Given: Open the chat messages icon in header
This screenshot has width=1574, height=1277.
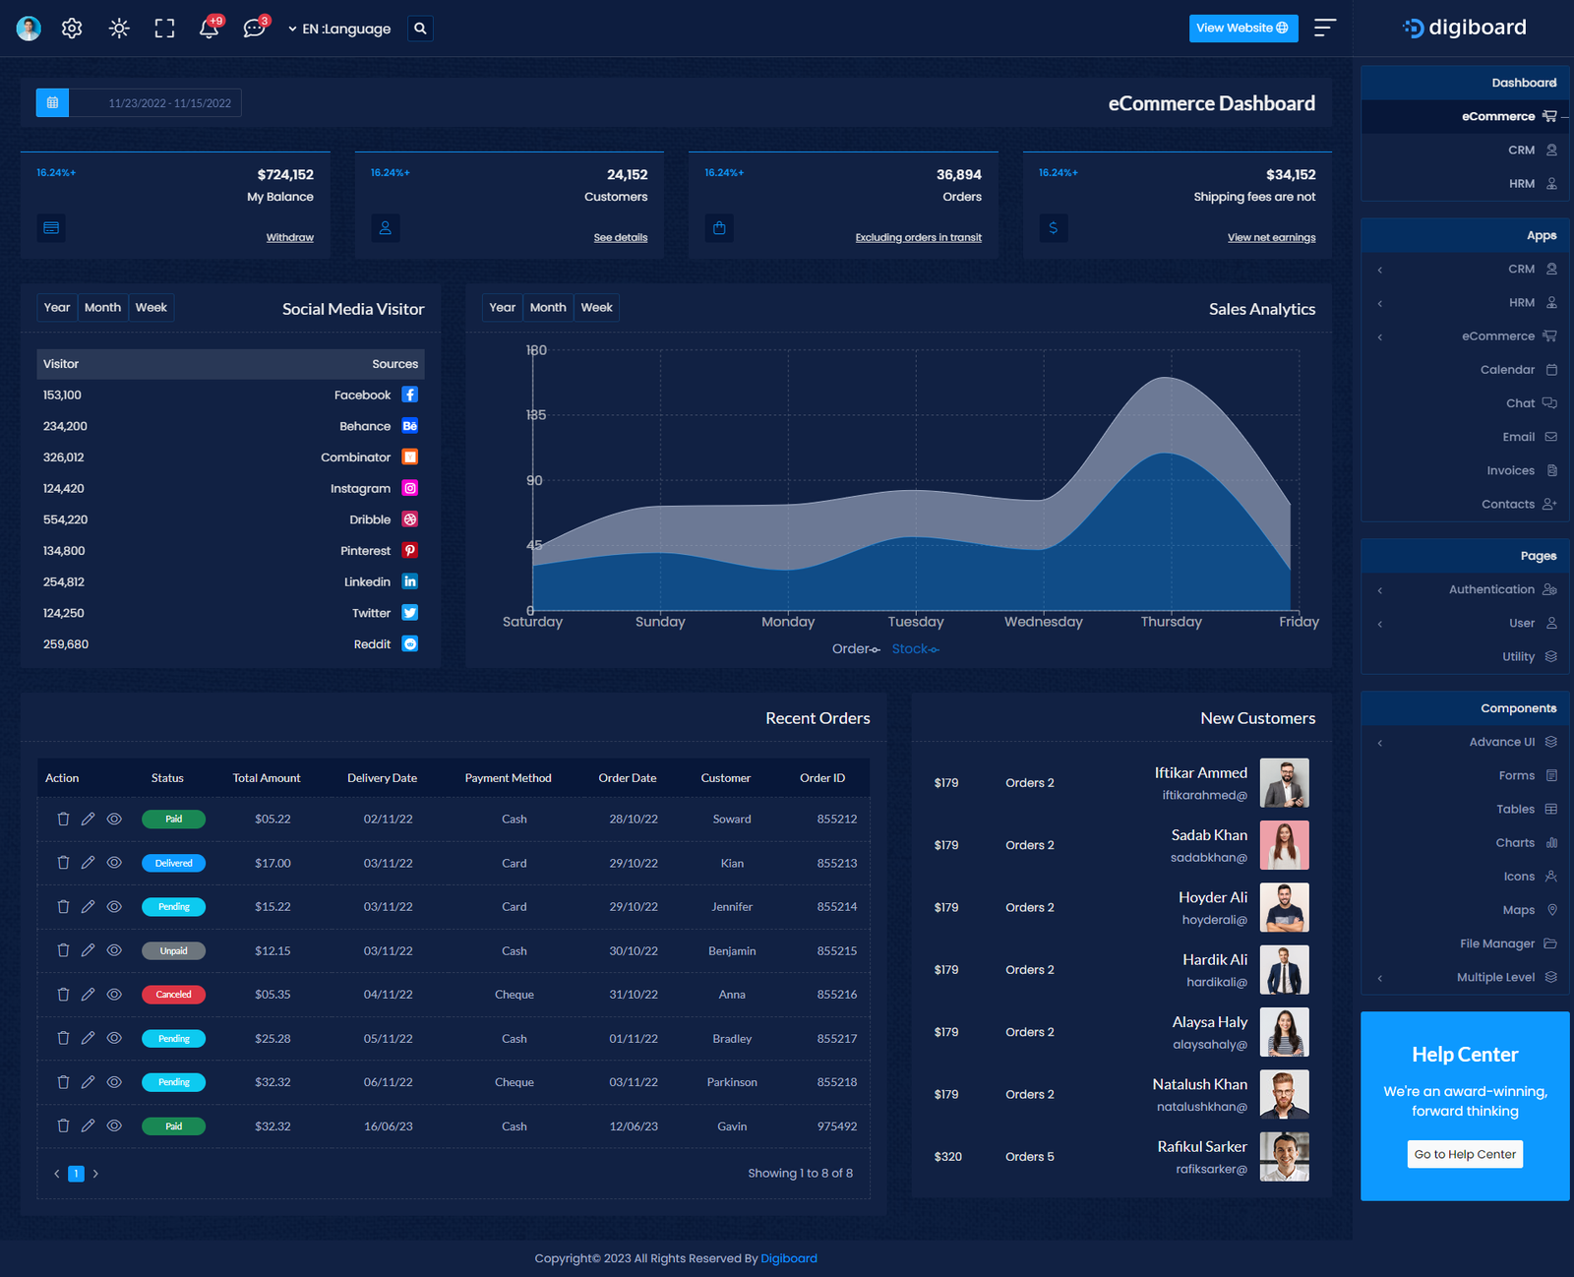Looking at the screenshot, I should click(x=254, y=29).
